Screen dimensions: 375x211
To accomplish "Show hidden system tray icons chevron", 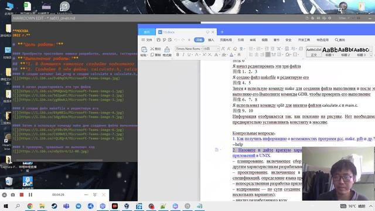I will 371,206.
